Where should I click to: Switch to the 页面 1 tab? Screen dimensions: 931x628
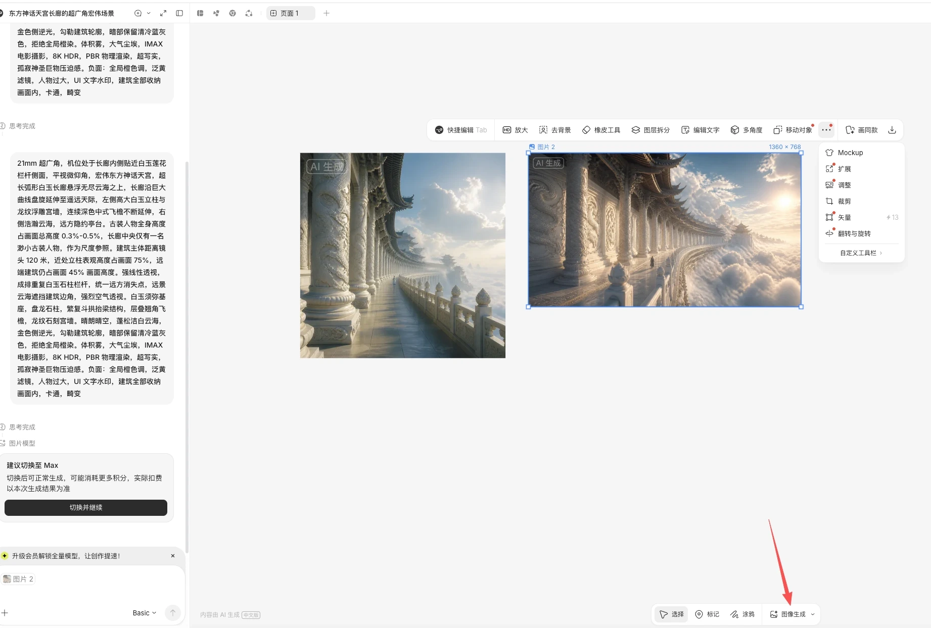[x=290, y=13]
